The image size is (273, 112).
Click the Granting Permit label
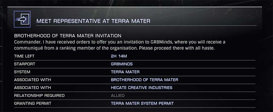pos(32,103)
